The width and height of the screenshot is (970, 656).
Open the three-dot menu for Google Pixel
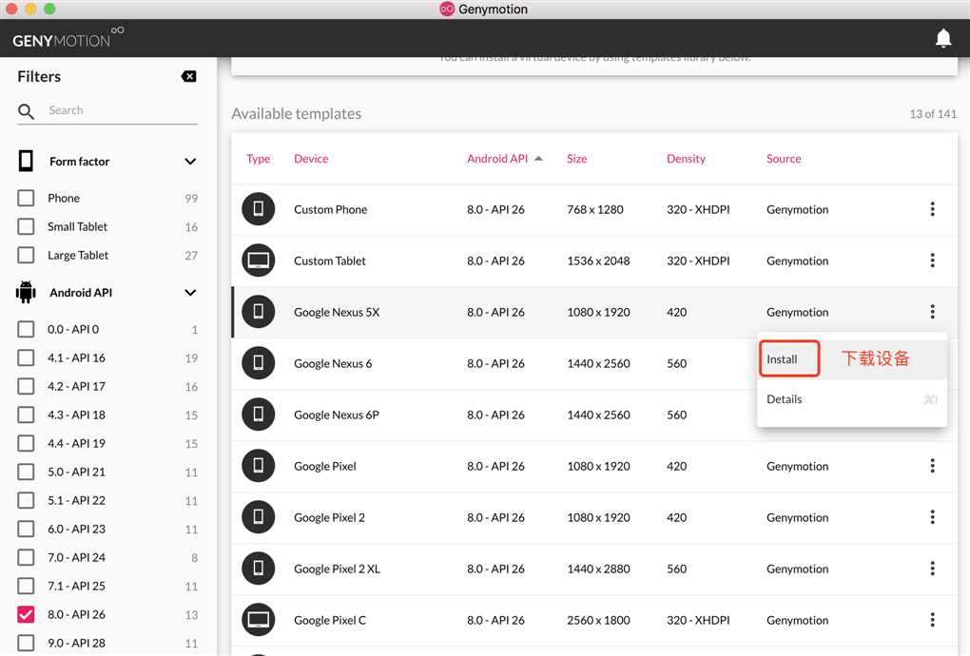[932, 466]
